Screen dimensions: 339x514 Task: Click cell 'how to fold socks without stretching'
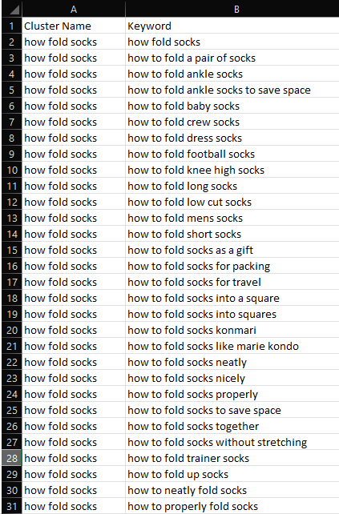coord(232,442)
